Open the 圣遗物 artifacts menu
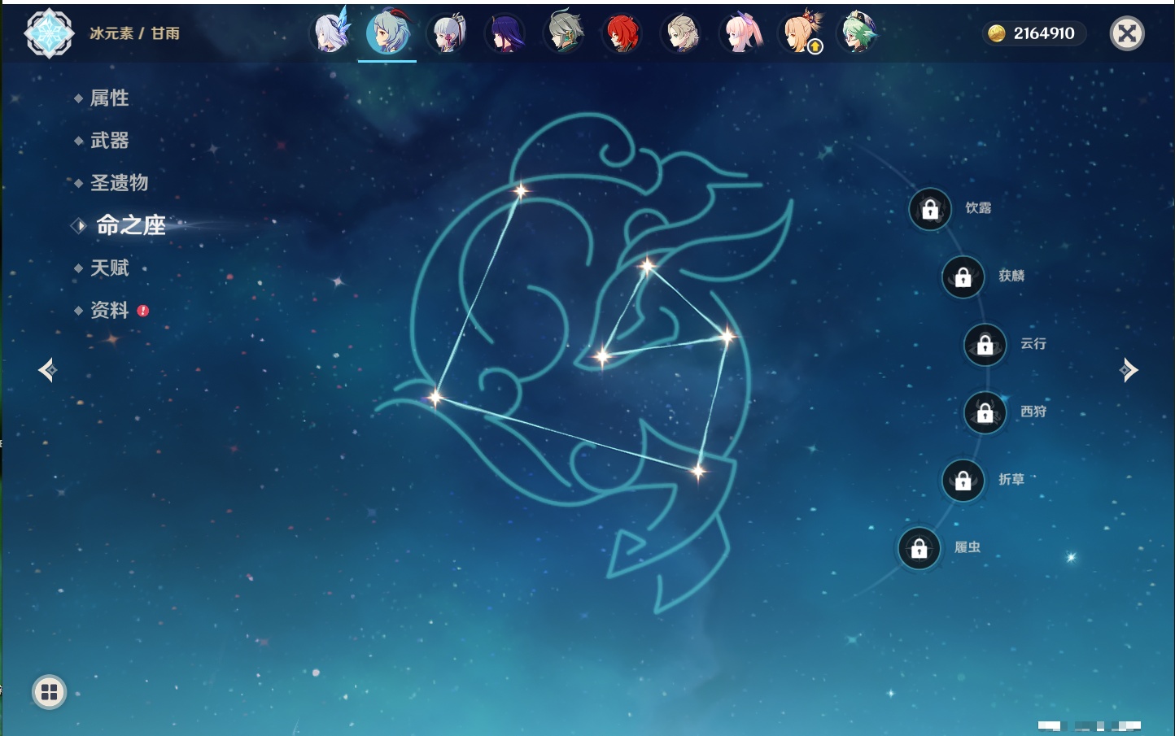Viewport: 1175px width, 736px height. click(x=119, y=183)
